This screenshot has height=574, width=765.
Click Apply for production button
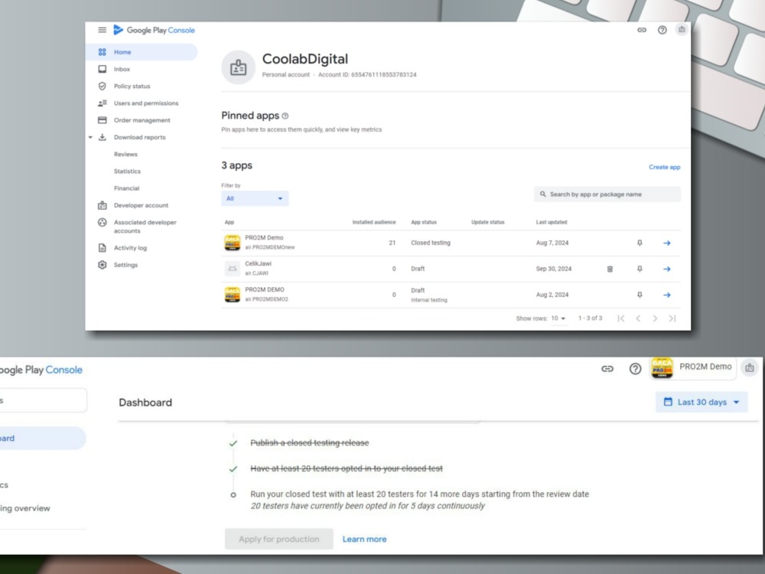[x=279, y=539]
